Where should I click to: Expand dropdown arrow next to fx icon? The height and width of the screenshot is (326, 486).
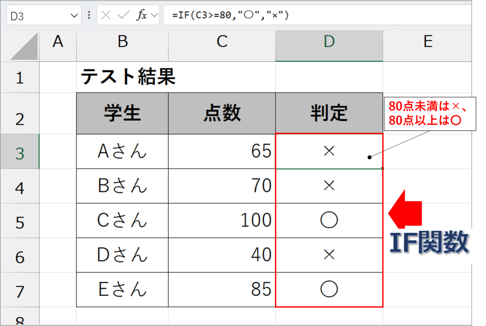tap(153, 16)
